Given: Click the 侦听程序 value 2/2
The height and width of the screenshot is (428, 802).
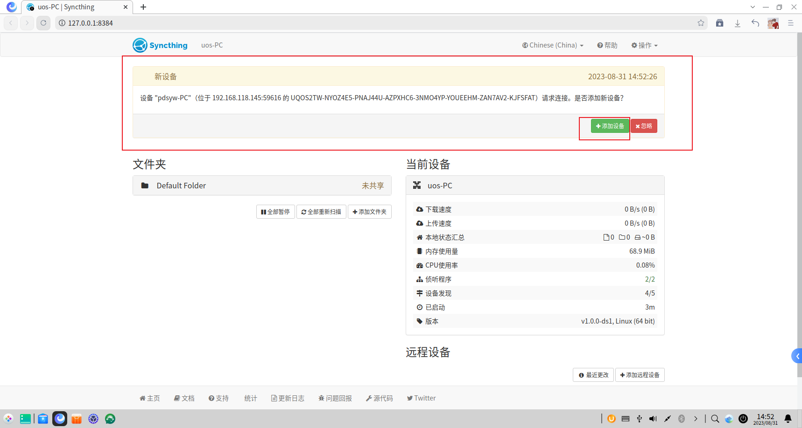Looking at the screenshot, I should tap(650, 279).
